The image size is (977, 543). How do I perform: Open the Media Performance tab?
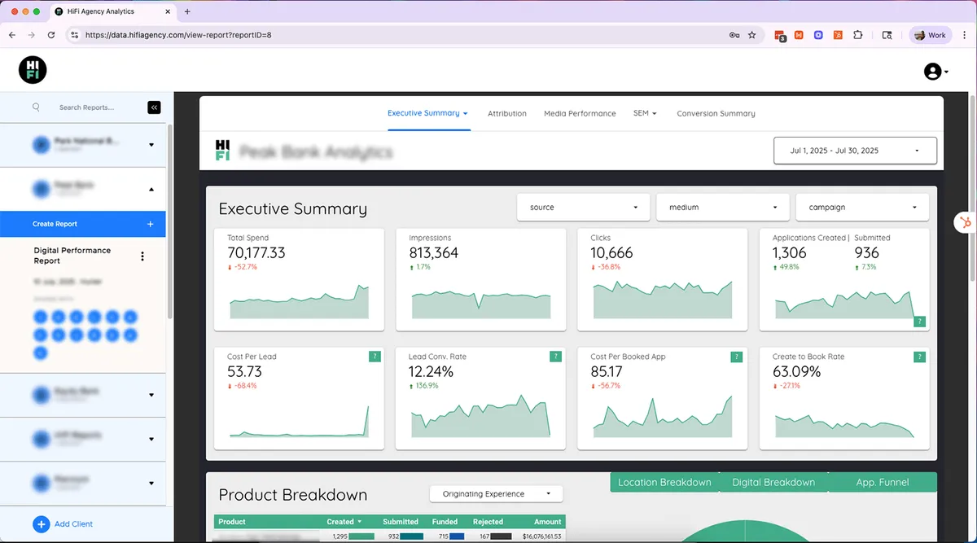(x=580, y=113)
